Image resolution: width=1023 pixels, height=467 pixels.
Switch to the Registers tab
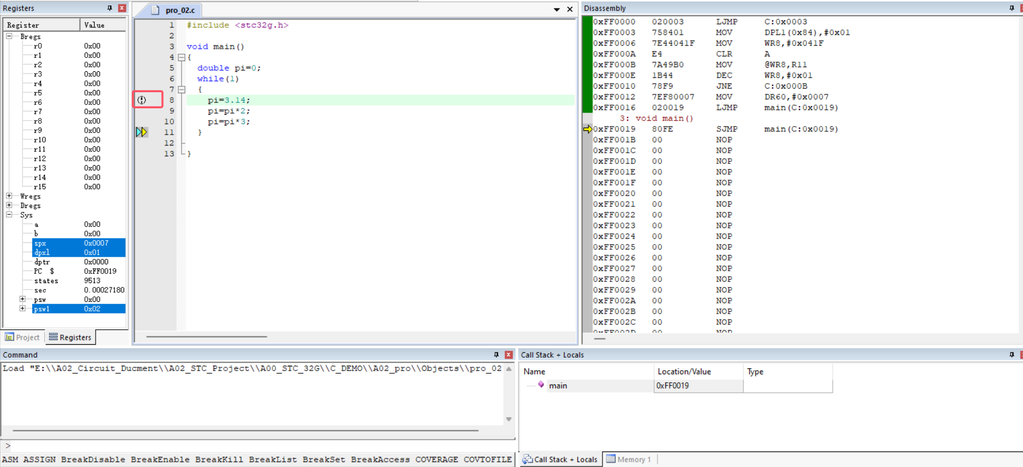[x=70, y=337]
